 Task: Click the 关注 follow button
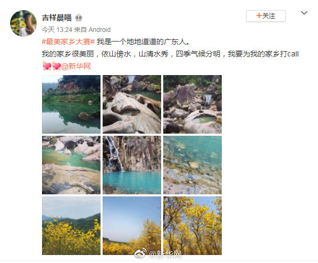point(266,16)
